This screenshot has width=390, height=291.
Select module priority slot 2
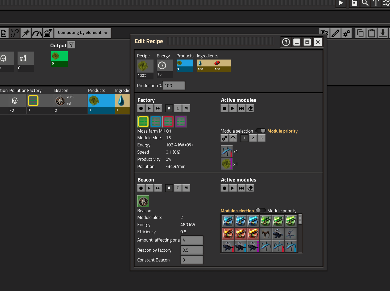pos(253,138)
